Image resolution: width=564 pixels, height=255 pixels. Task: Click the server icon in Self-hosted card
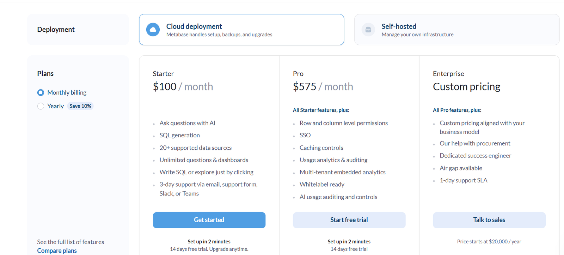368,30
